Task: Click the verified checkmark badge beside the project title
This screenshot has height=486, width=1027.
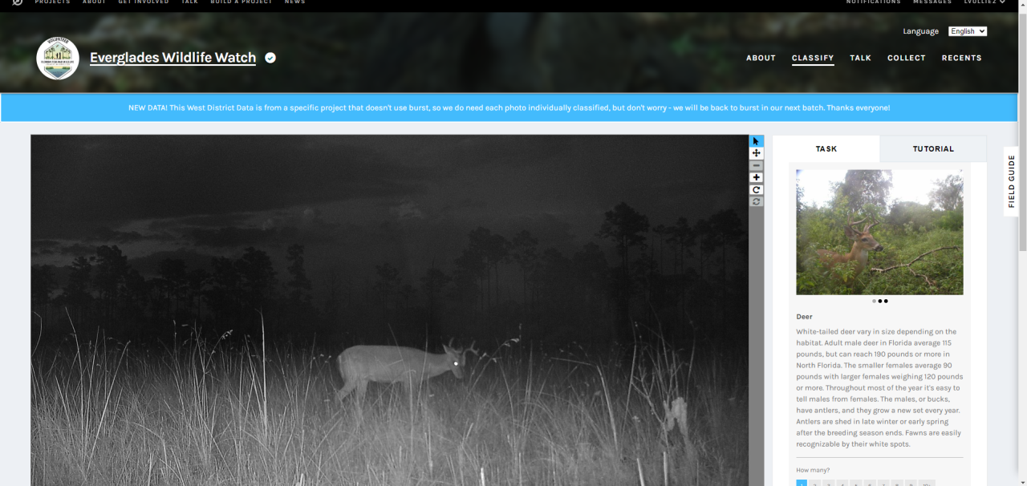Action: [270, 58]
